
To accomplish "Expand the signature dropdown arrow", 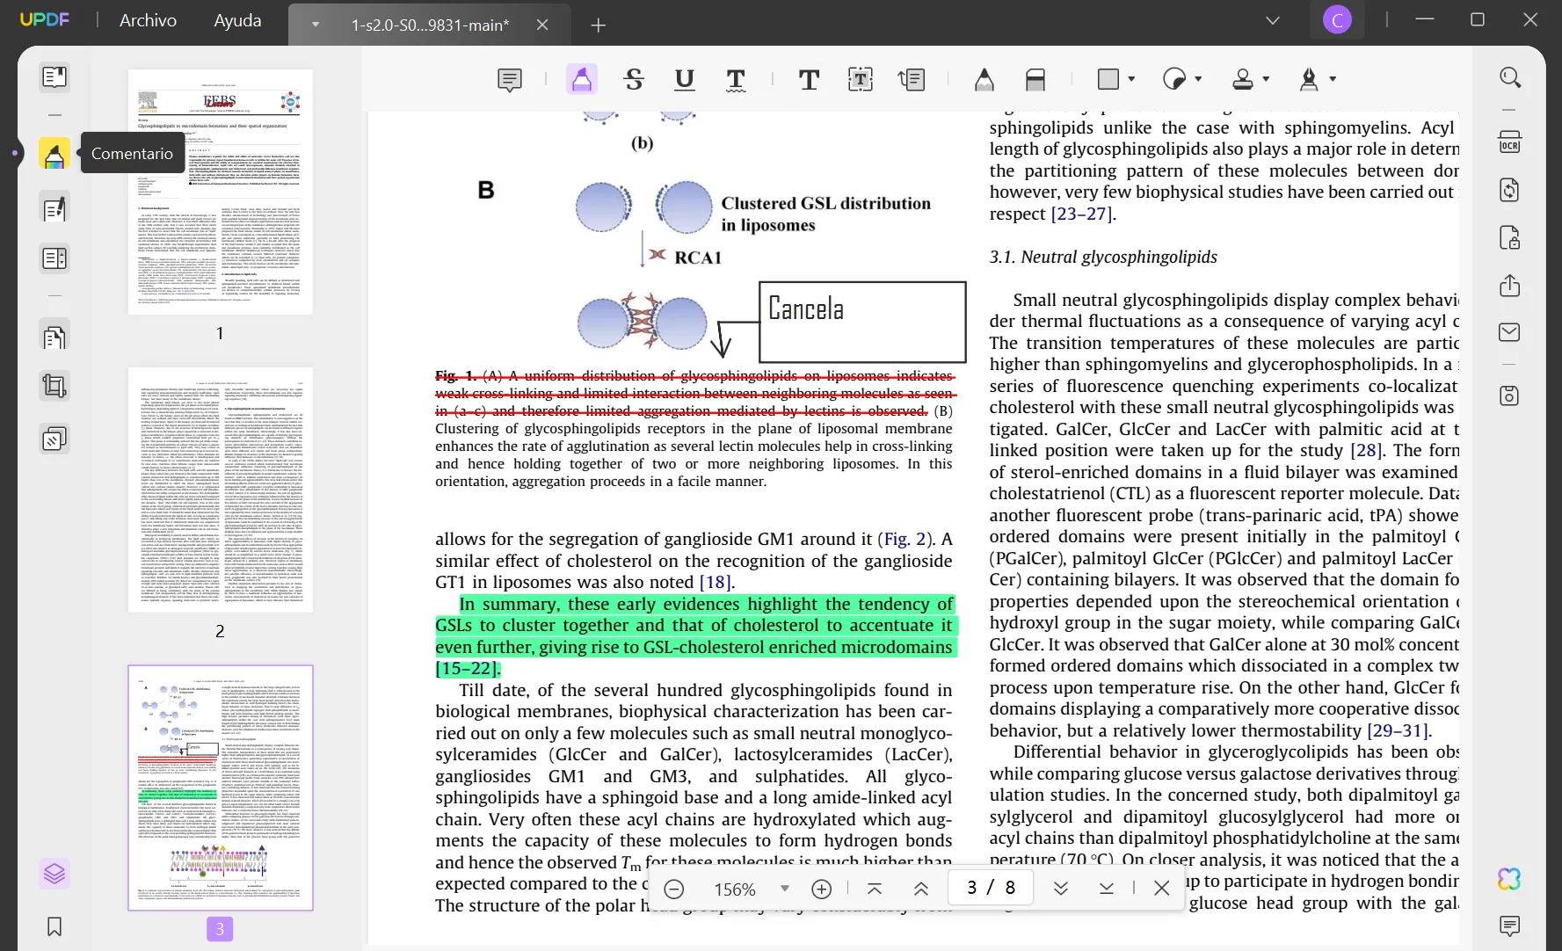I will (x=1333, y=79).
